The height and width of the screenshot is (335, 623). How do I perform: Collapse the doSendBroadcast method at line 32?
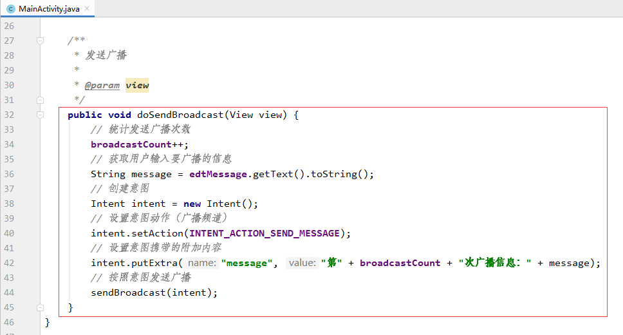[x=40, y=115]
